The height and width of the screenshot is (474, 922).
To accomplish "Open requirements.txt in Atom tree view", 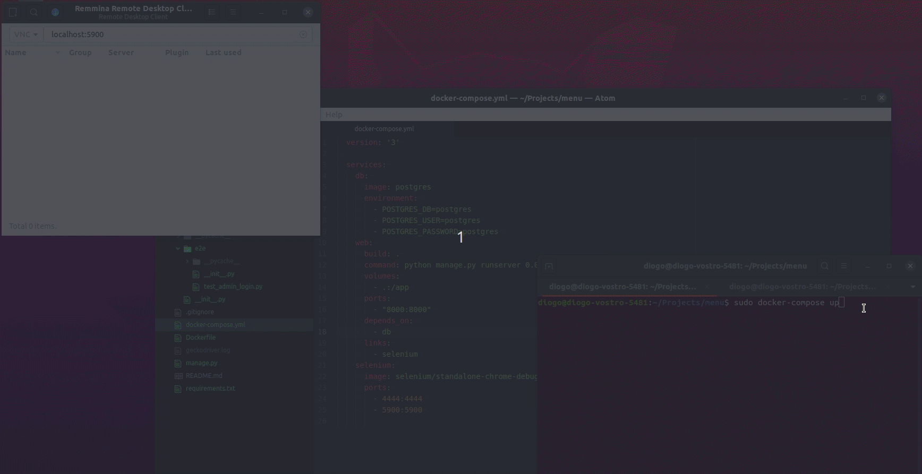I will [210, 389].
